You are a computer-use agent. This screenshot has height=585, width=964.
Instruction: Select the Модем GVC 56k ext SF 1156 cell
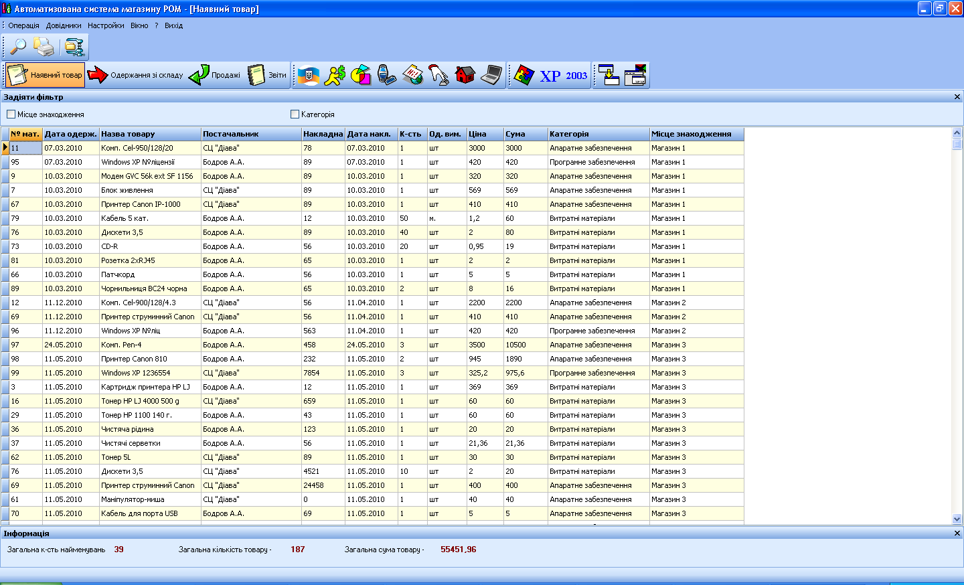150,176
